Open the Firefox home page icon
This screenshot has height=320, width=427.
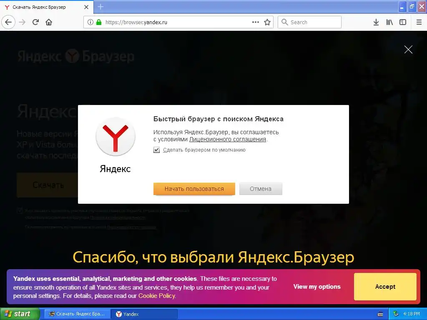tap(49, 22)
